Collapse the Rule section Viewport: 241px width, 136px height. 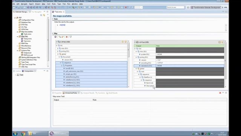53,19
